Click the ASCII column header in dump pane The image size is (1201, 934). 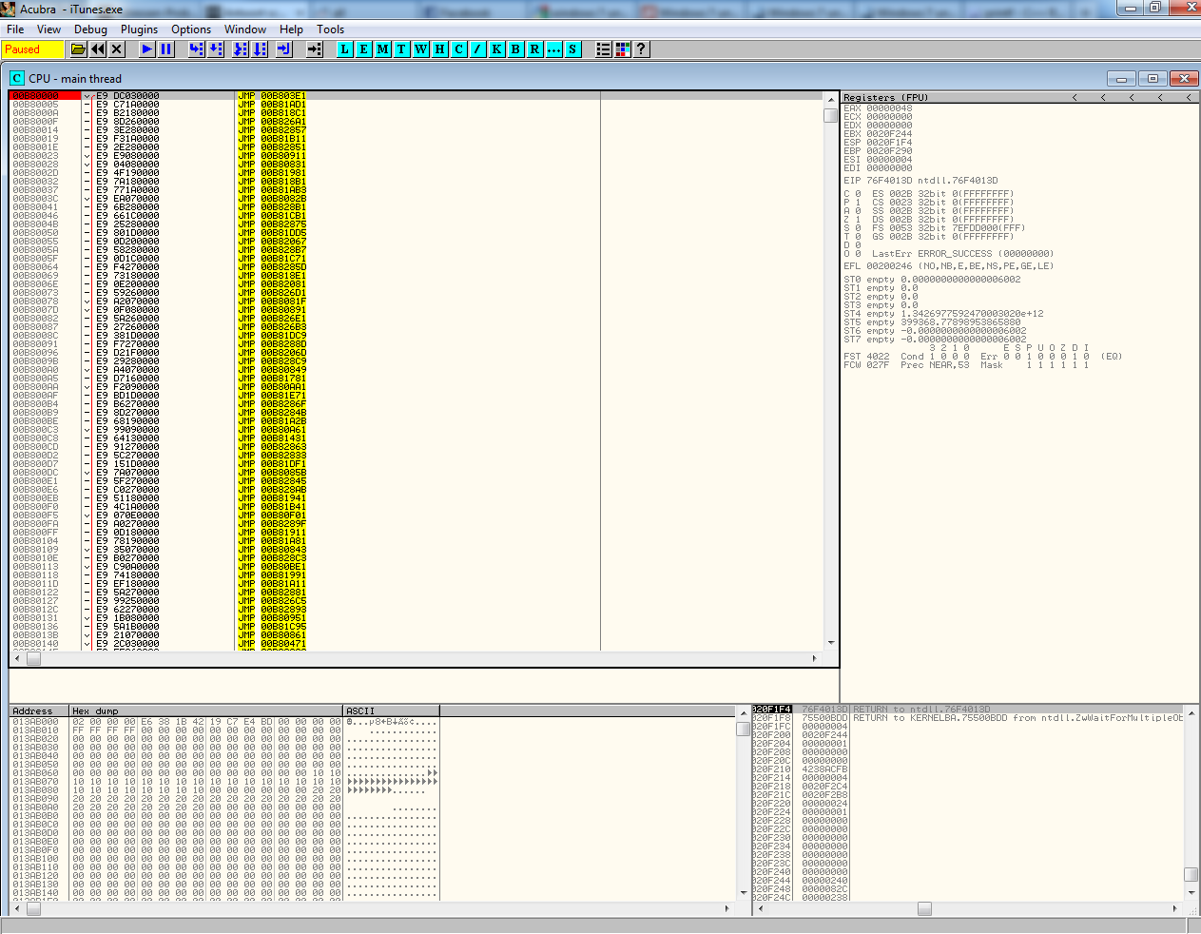(390, 710)
